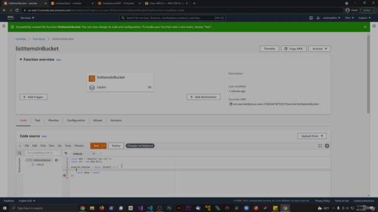Screen dimensions: 378x212
Task: Reload the browser page
Action: pos(17,11)
